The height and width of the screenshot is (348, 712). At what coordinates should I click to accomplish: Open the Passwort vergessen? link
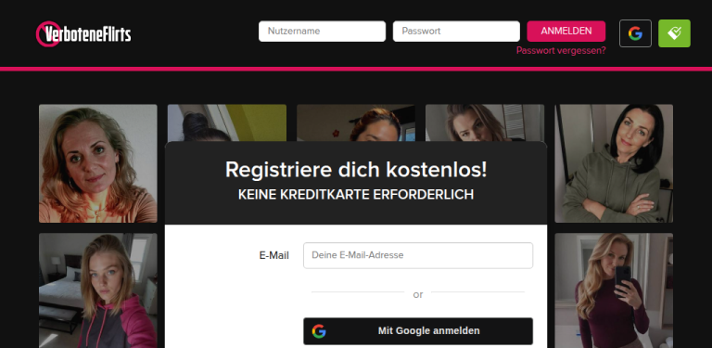(561, 50)
